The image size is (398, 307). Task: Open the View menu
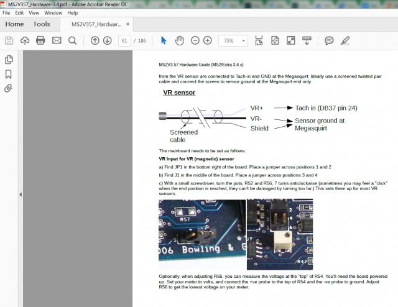pos(33,12)
